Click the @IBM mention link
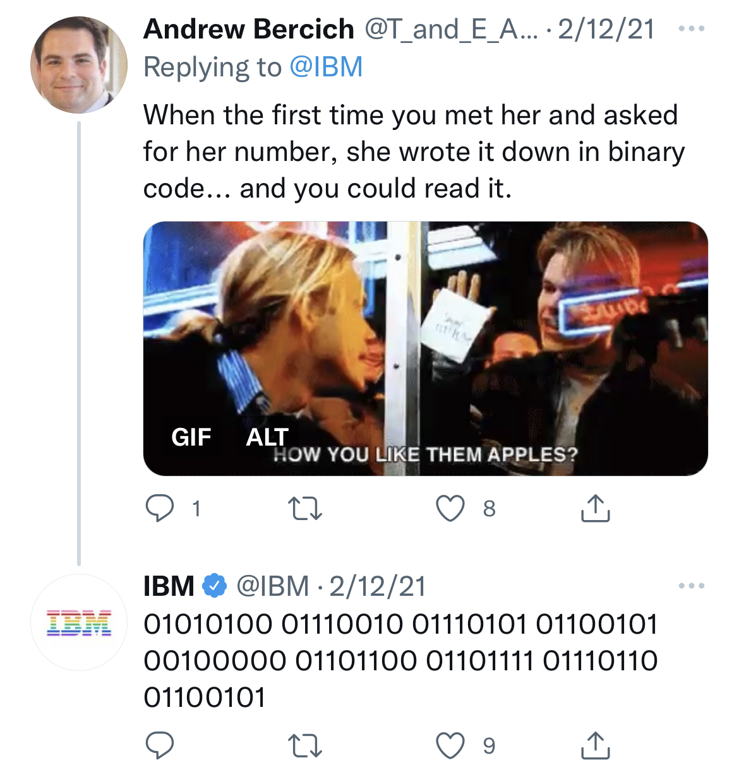Viewport: 739px width, 782px height. pyautogui.click(x=326, y=68)
